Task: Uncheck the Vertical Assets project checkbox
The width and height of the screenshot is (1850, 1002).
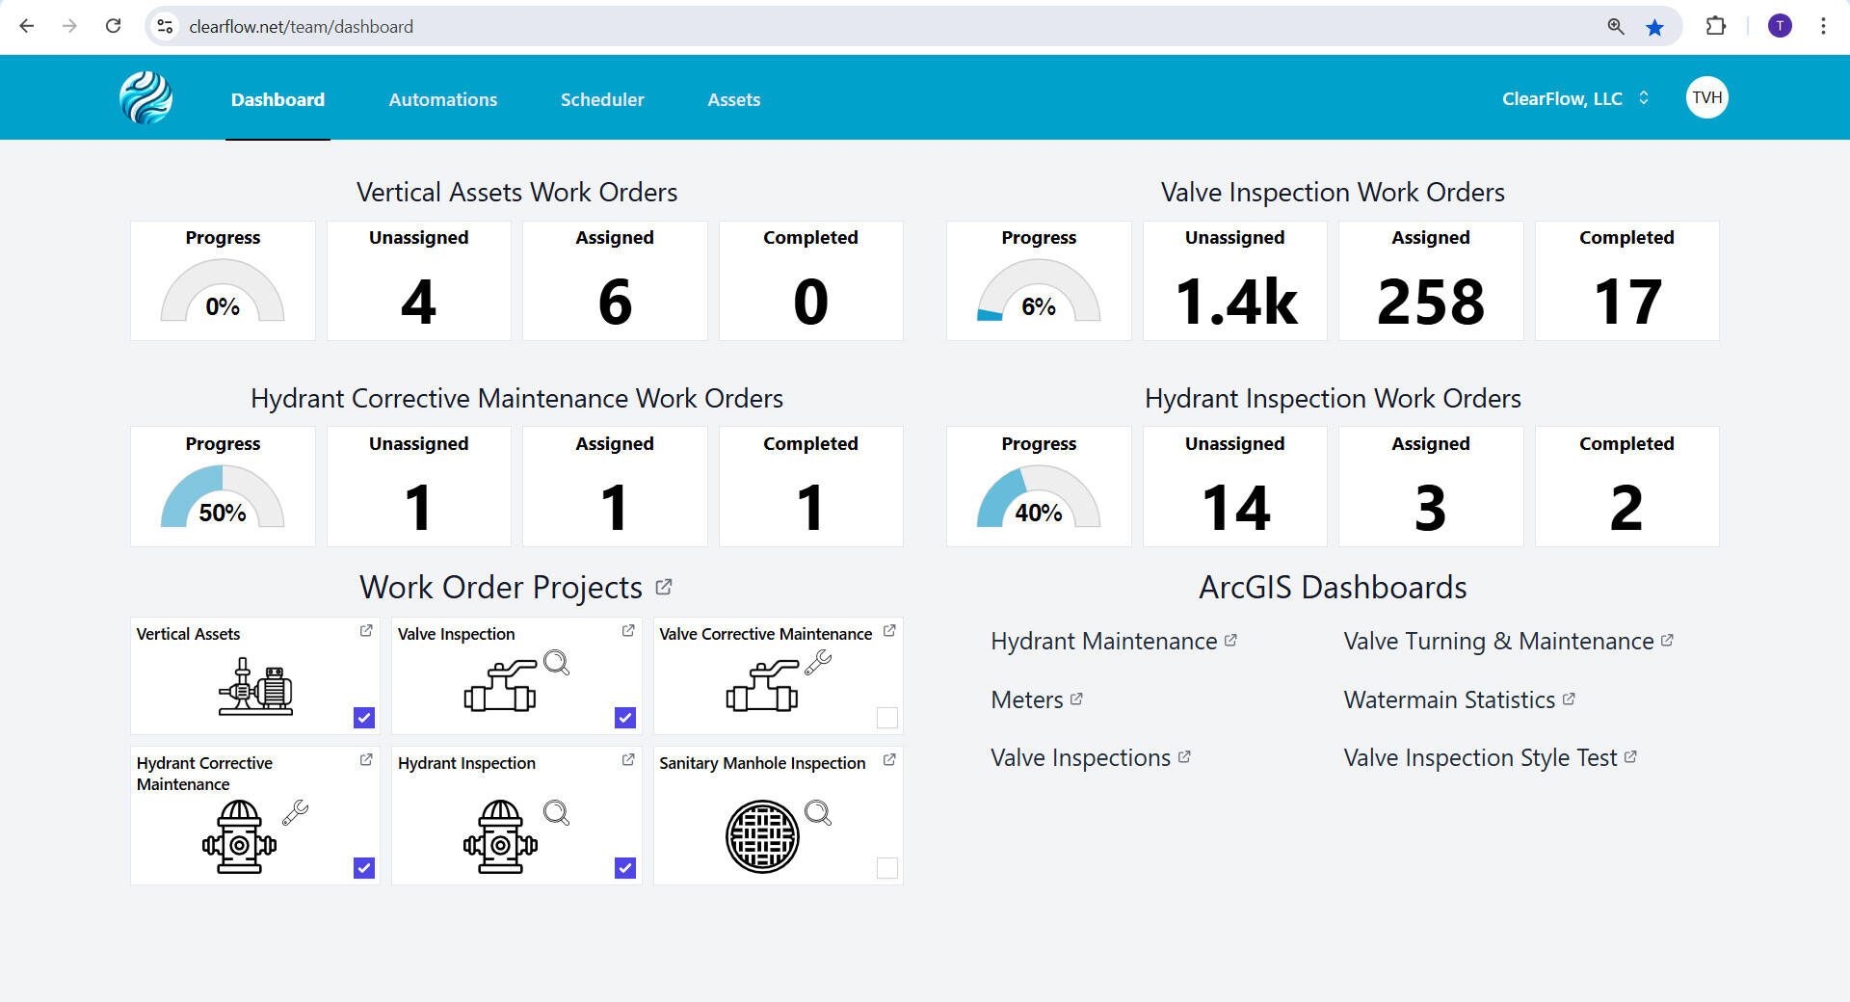Action: click(x=363, y=718)
